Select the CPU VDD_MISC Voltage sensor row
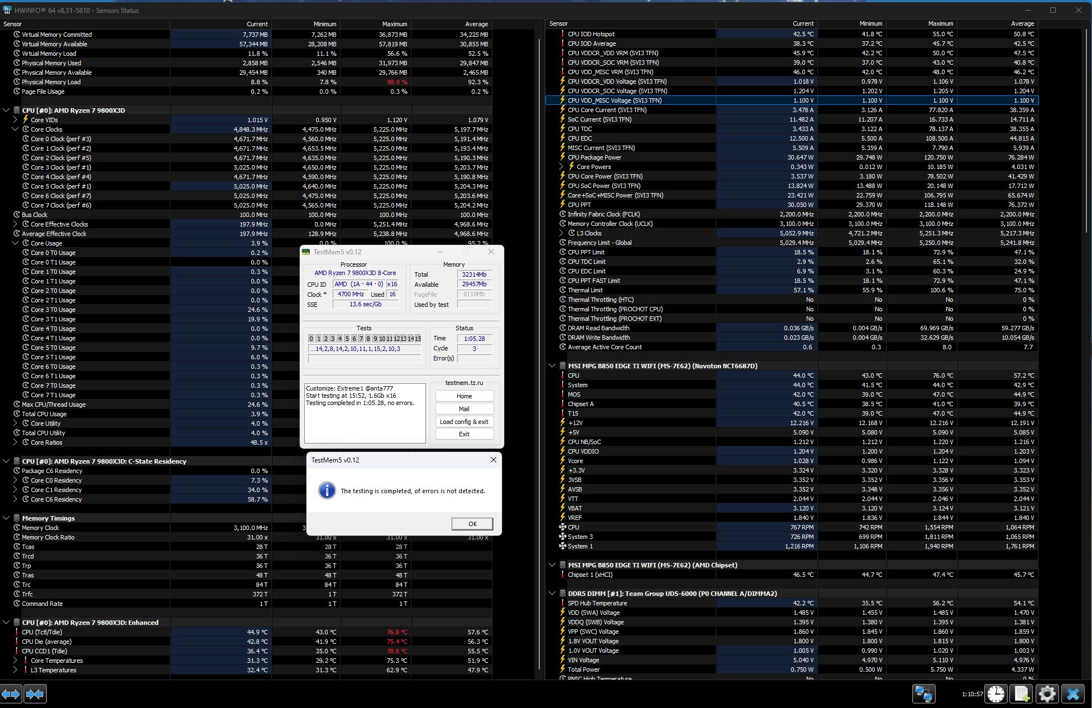 (614, 100)
